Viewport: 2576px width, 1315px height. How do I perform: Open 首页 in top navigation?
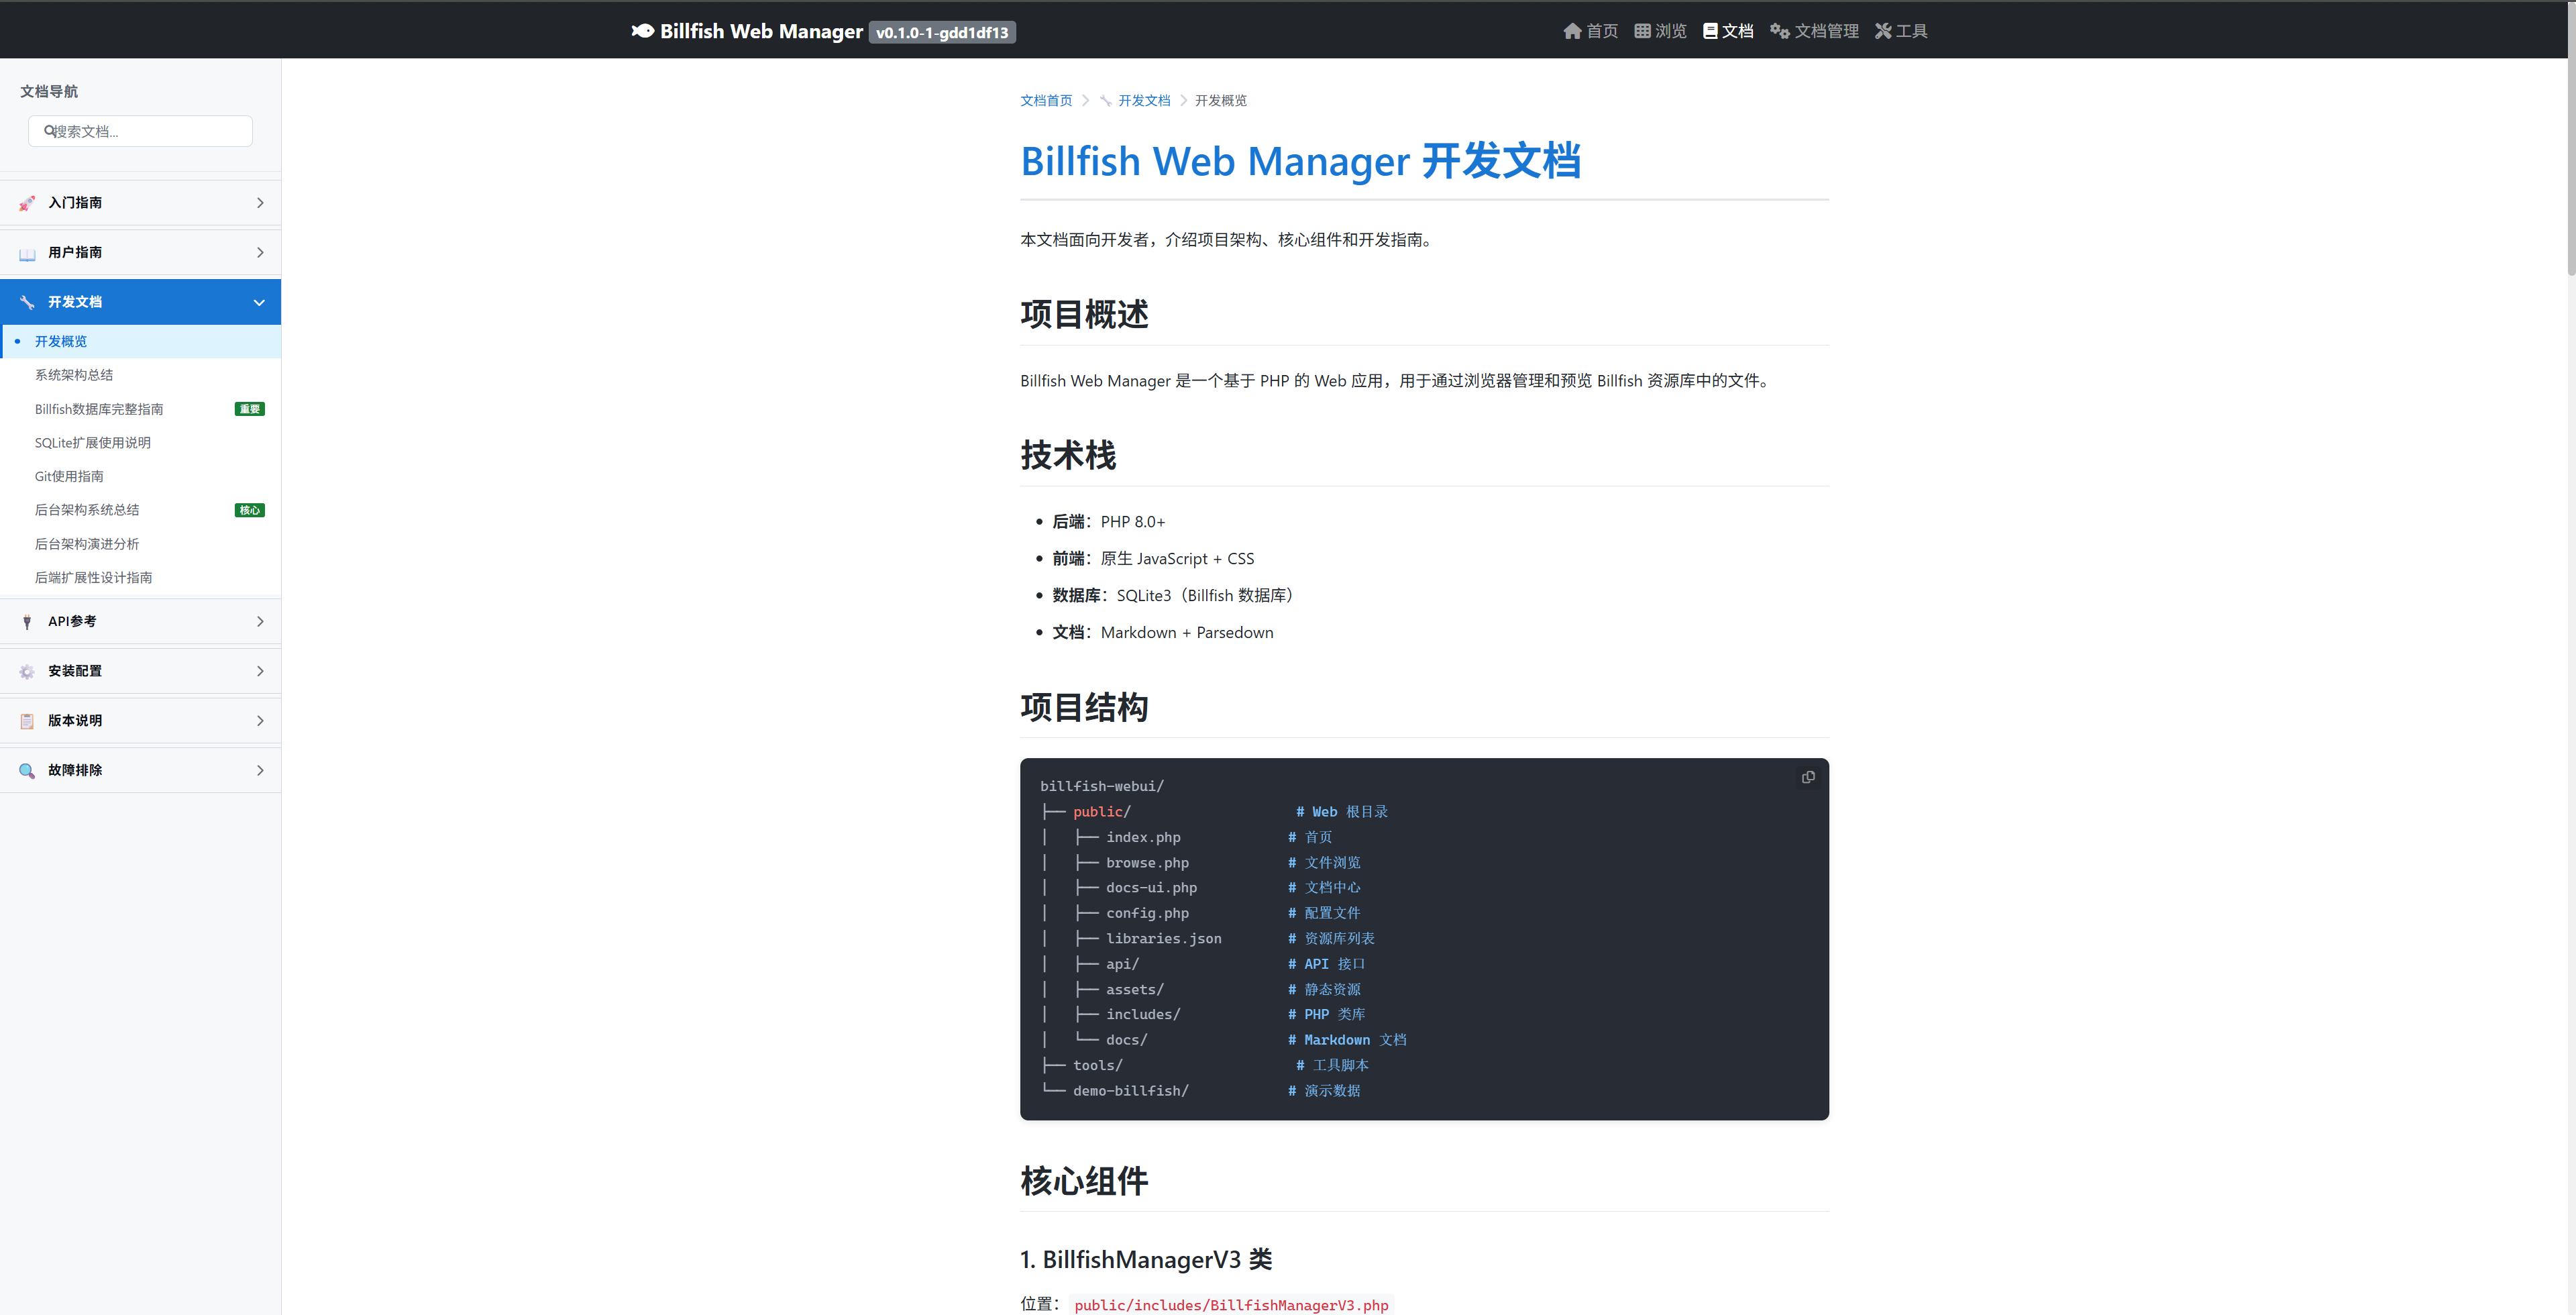coord(1590,31)
